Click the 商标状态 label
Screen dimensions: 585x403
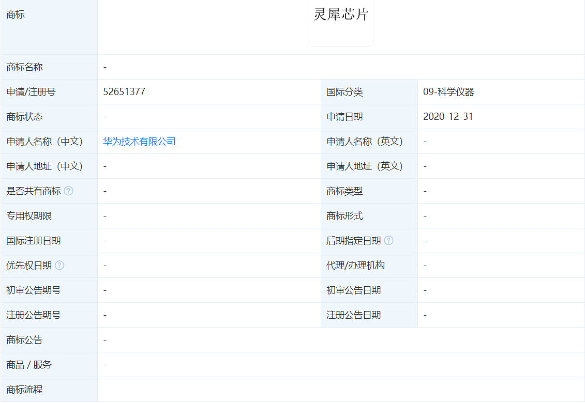point(25,117)
